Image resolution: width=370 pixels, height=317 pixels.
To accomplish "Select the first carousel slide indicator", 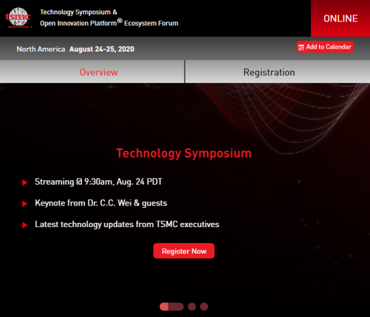I will pos(171,307).
